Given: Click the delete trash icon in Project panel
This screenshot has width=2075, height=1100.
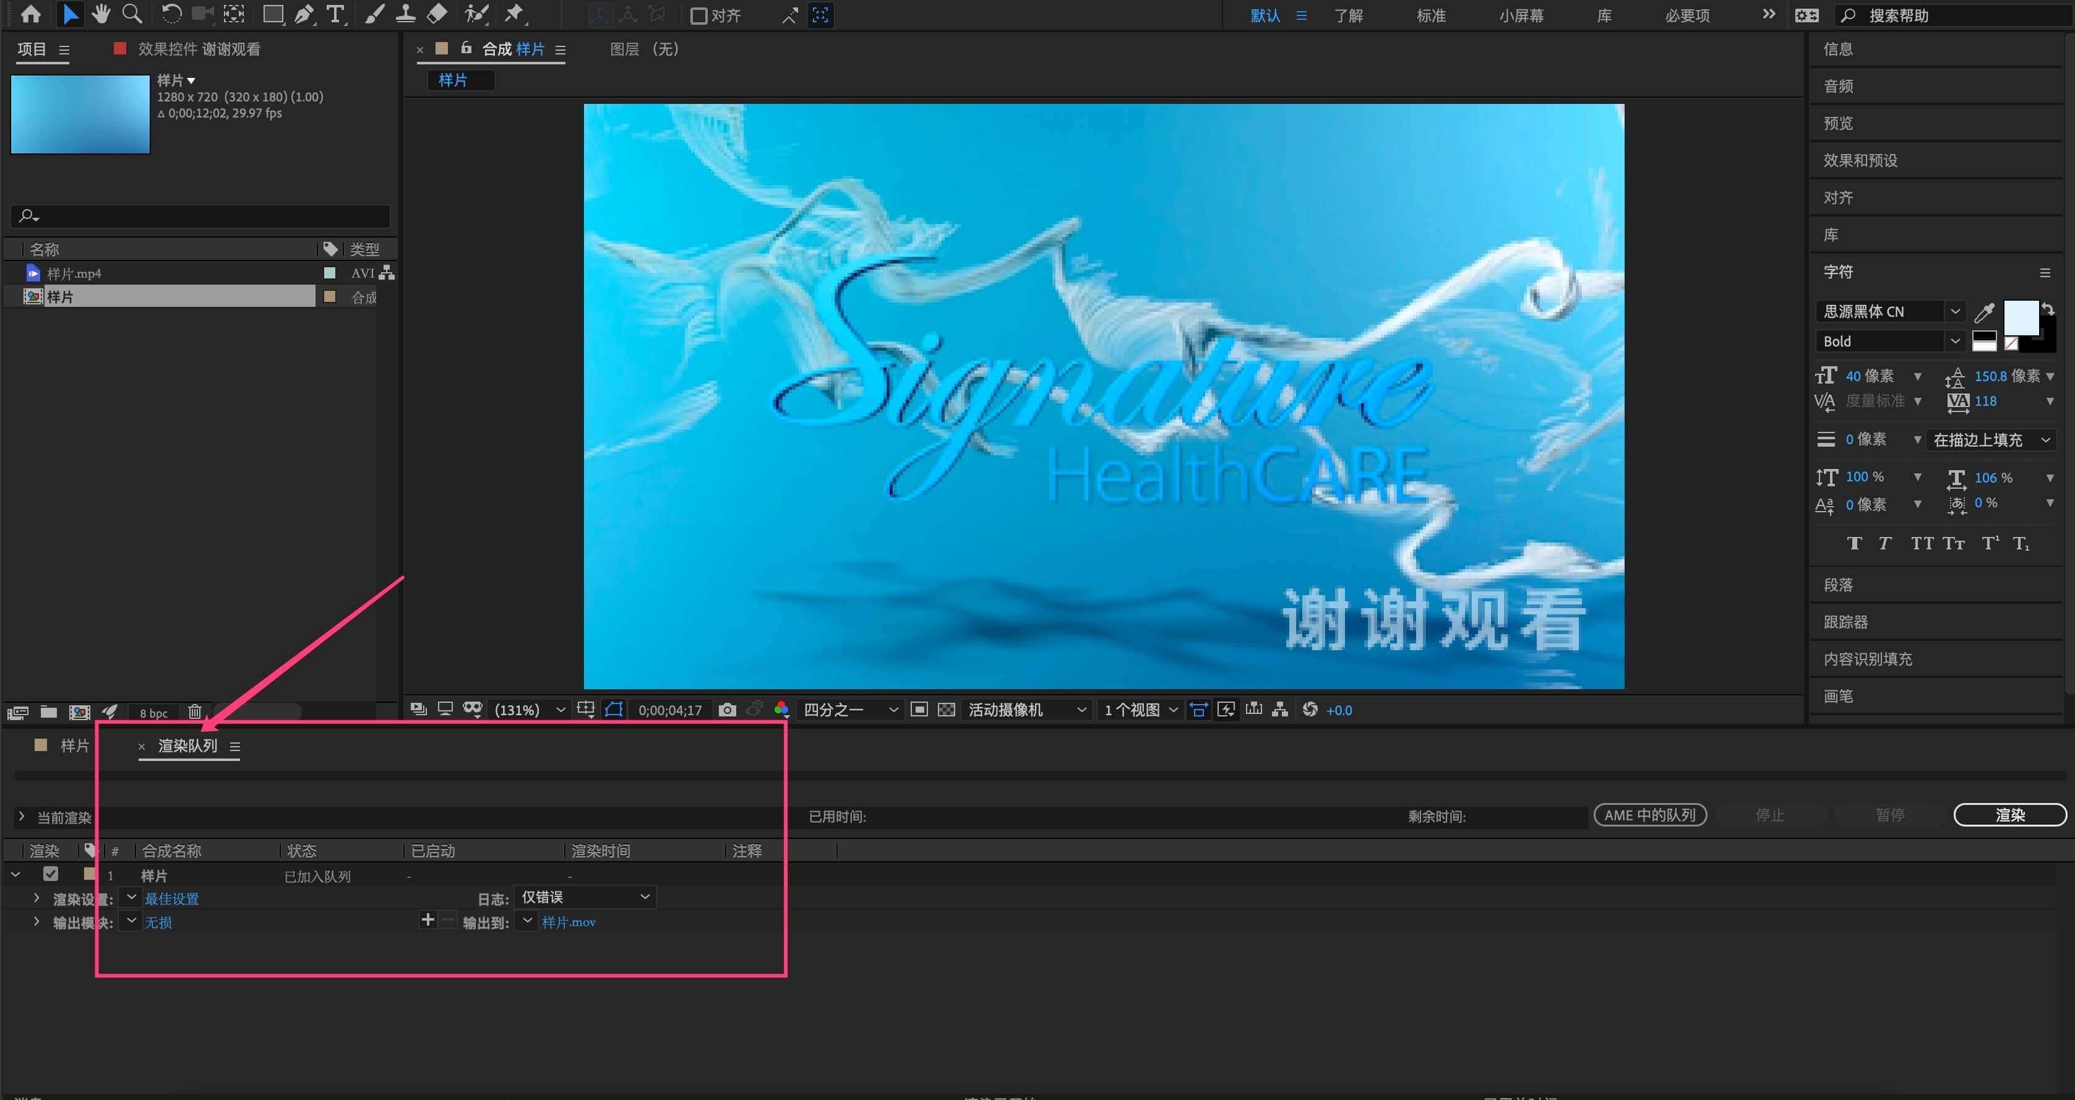Looking at the screenshot, I should pos(195,712).
